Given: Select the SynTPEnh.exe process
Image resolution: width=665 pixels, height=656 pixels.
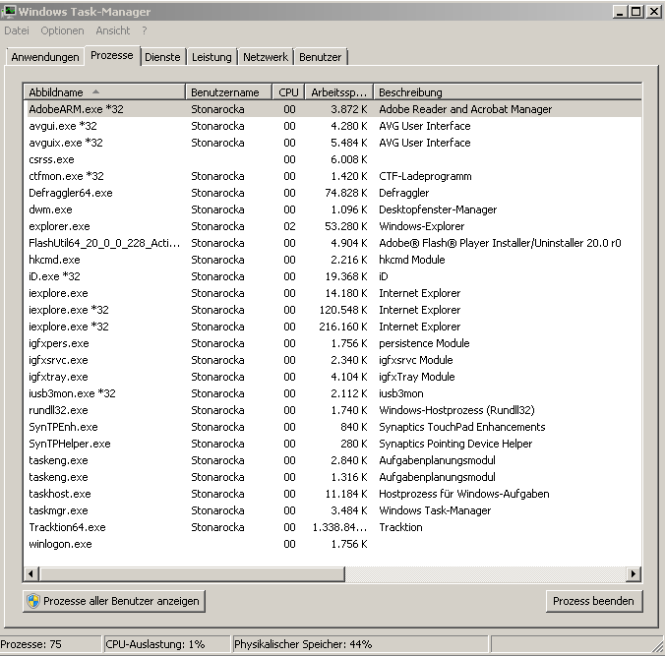Looking at the screenshot, I should pos(332,427).
